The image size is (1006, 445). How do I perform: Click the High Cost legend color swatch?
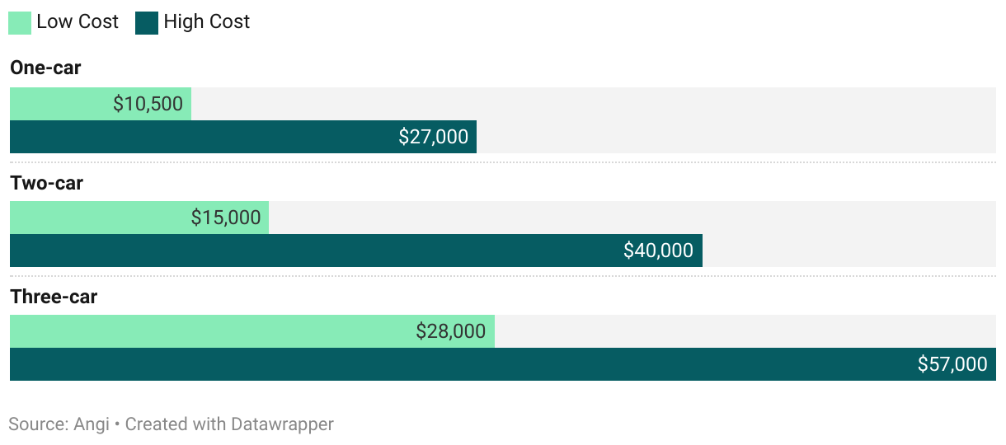(x=147, y=22)
